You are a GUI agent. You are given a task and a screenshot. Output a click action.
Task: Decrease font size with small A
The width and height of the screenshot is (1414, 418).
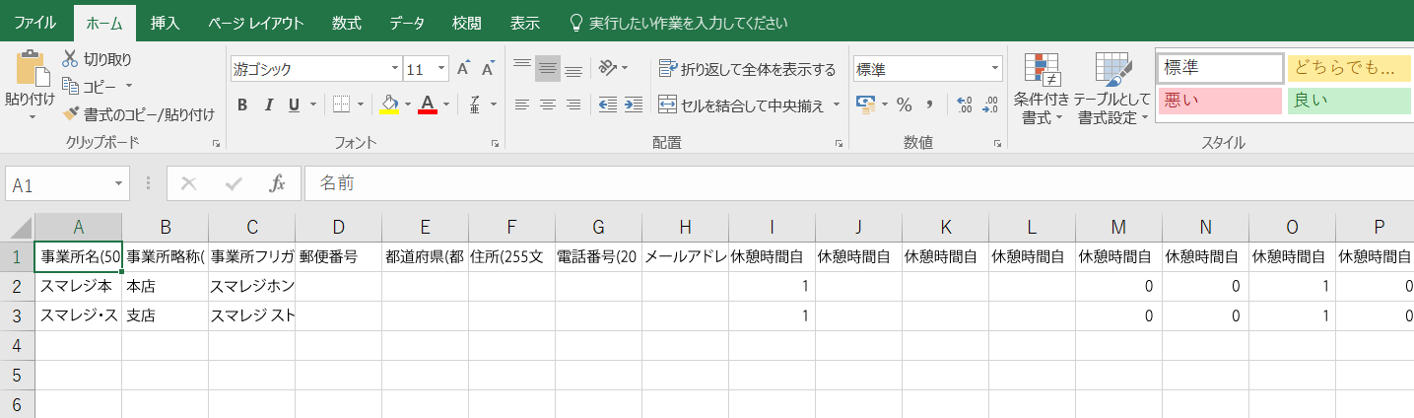[x=487, y=69]
